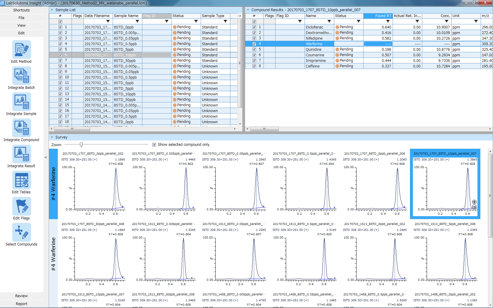Open the View menu

click(x=21, y=25)
